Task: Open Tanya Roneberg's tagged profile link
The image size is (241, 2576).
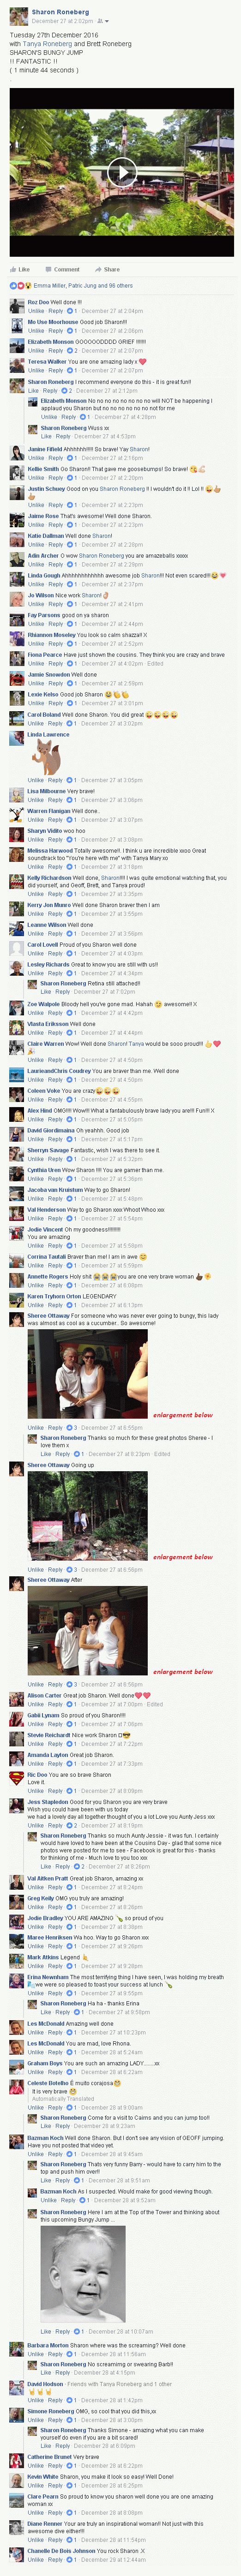Action: [x=47, y=44]
